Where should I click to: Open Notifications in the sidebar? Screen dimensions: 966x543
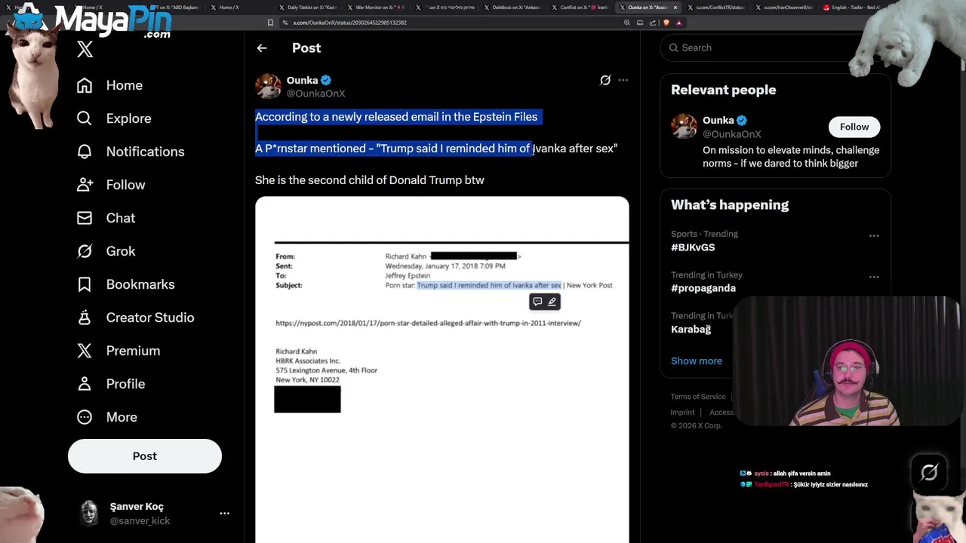pos(131,152)
